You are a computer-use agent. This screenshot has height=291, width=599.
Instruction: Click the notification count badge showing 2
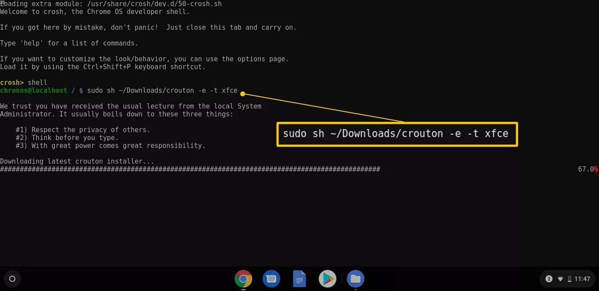pyautogui.click(x=549, y=279)
